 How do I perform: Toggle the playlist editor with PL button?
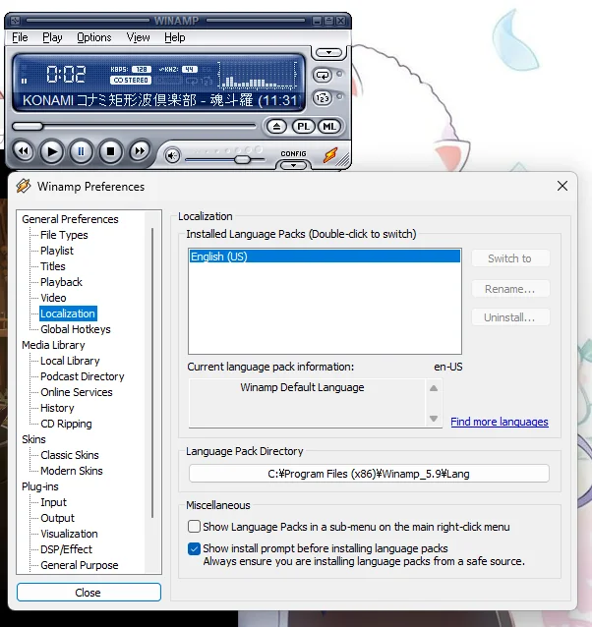click(303, 127)
